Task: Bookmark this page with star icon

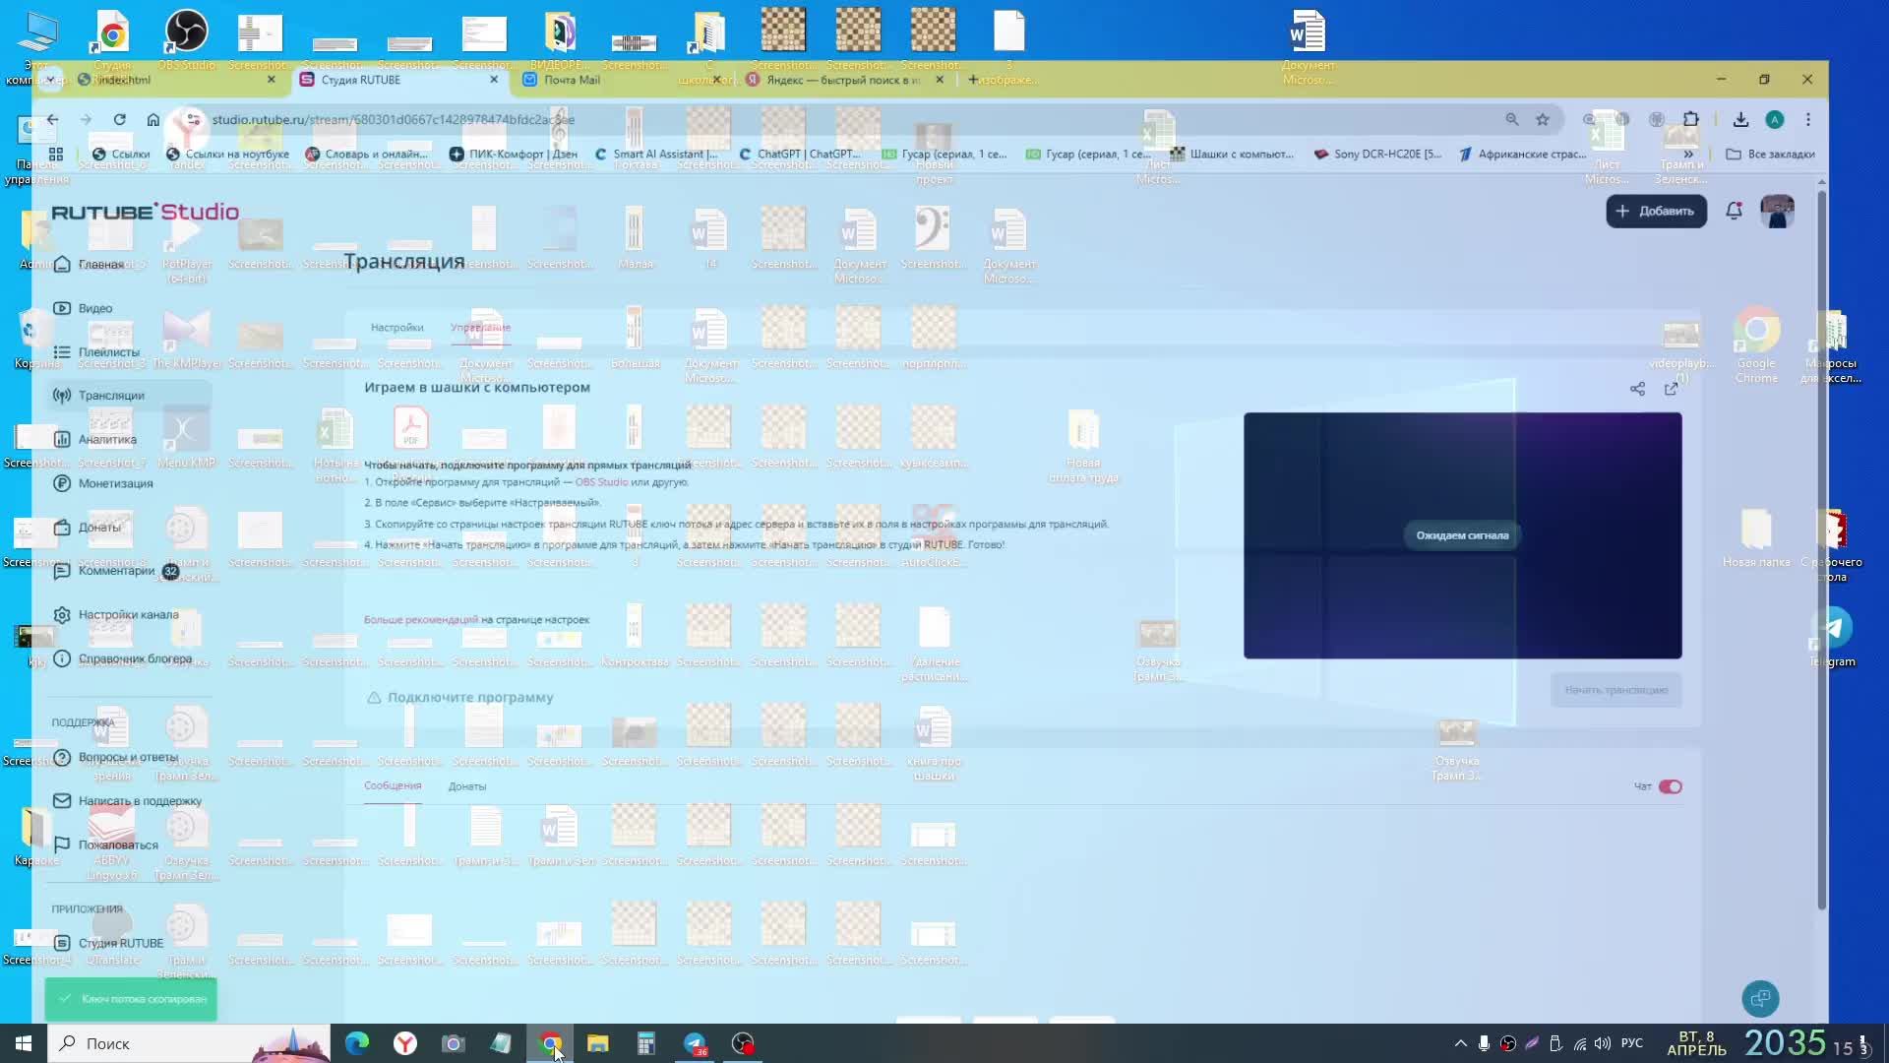Action: click(1543, 119)
